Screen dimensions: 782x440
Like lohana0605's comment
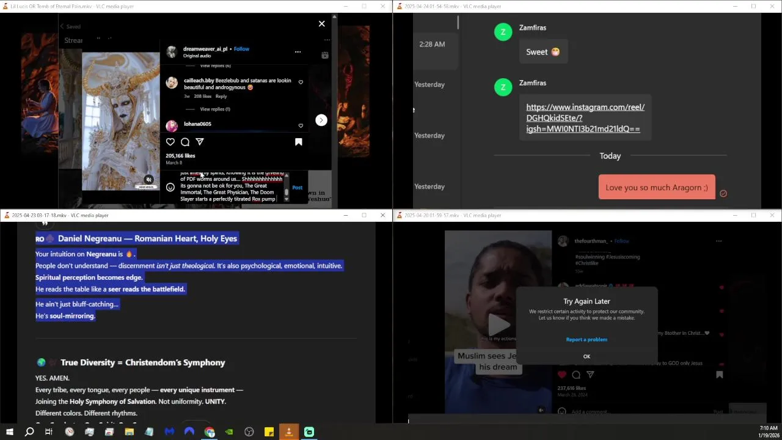301,126
